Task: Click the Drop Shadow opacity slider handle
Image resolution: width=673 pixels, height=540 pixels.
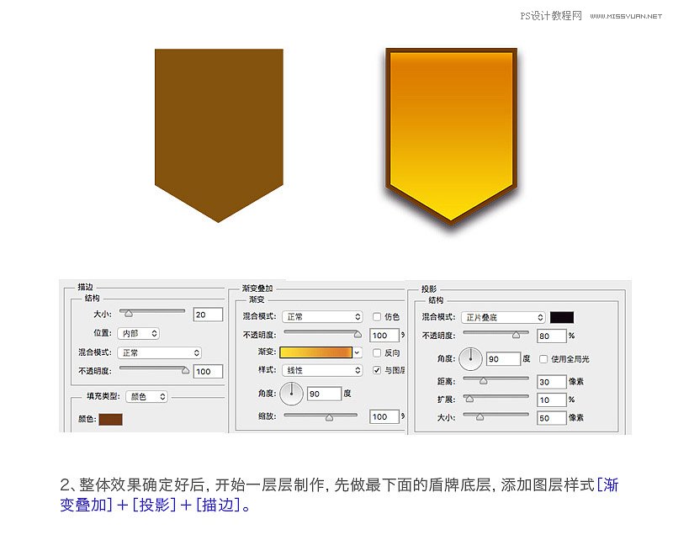Action: pyautogui.click(x=517, y=334)
